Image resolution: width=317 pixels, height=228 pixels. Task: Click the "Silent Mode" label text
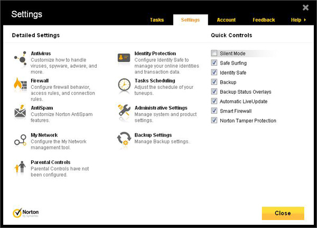[x=232, y=53]
